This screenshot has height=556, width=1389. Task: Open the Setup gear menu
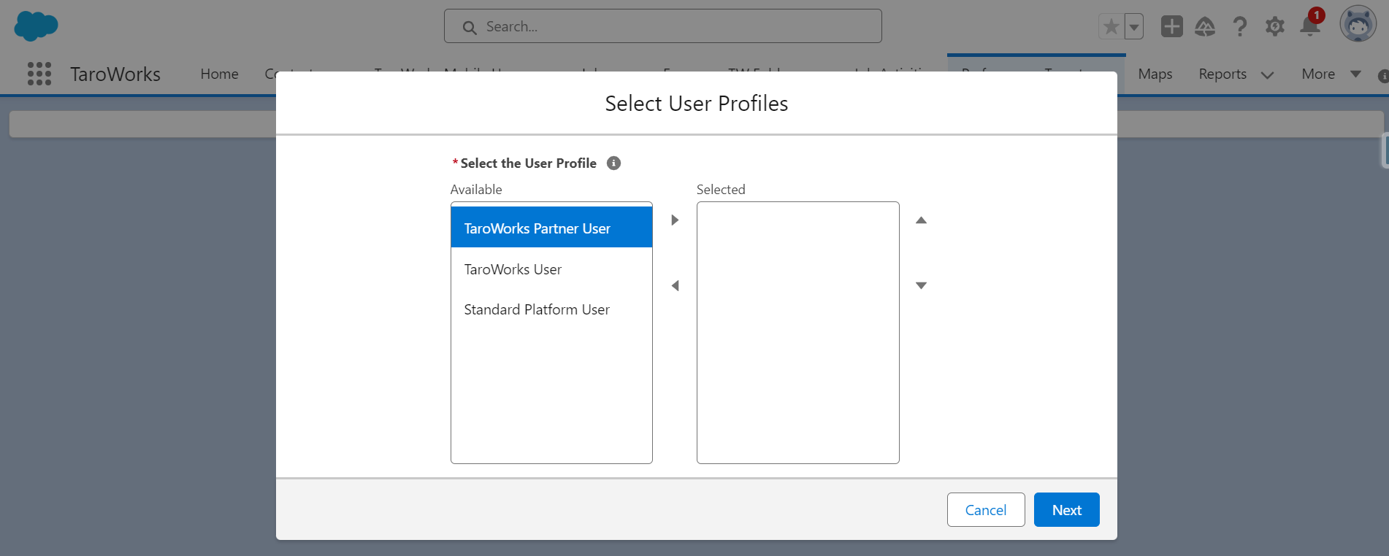point(1275,27)
